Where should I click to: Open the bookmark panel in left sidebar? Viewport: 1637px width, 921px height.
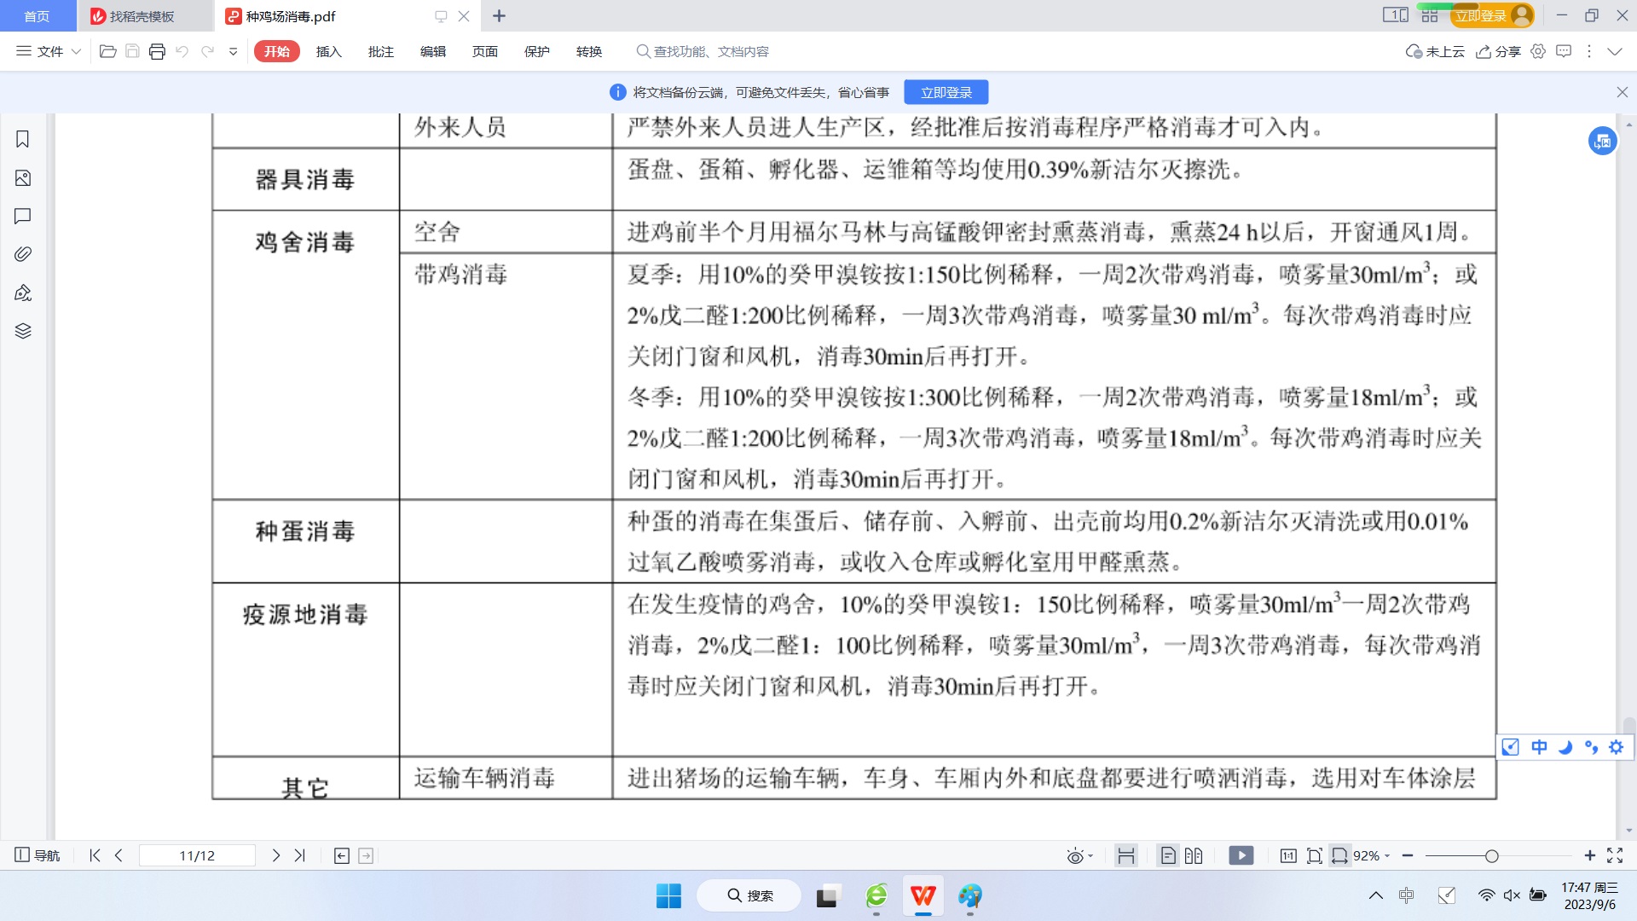(23, 139)
